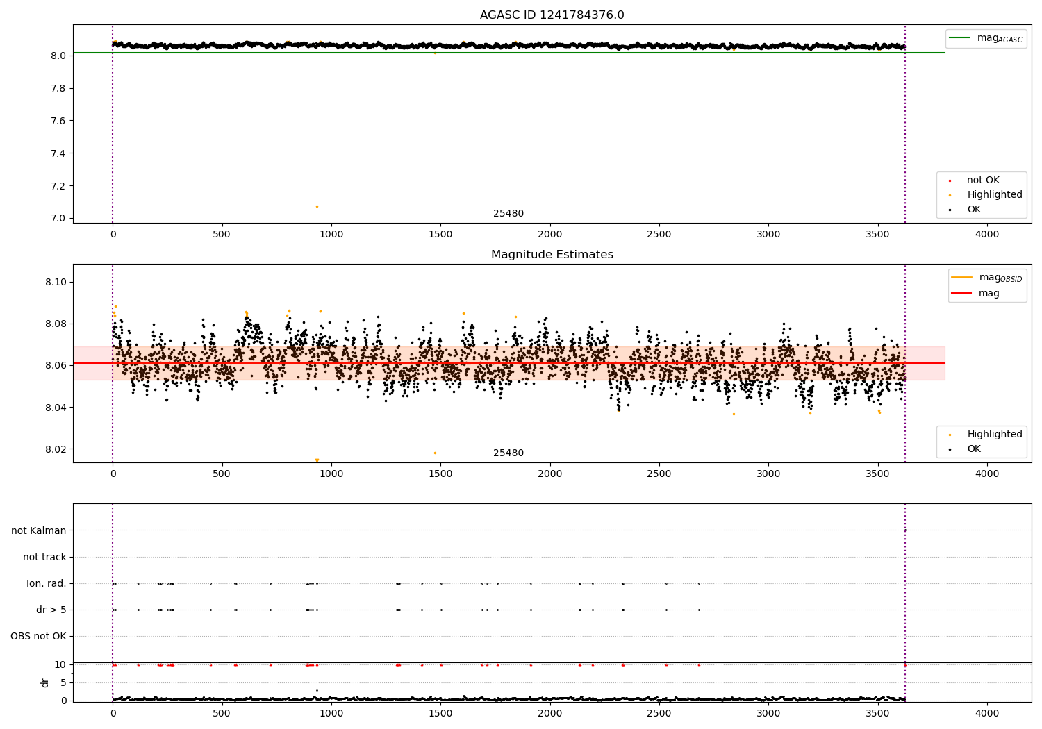Click y-axis tick '7.4' in top plot
Image resolution: width=1042 pixels, height=729 pixels.
pos(59,153)
